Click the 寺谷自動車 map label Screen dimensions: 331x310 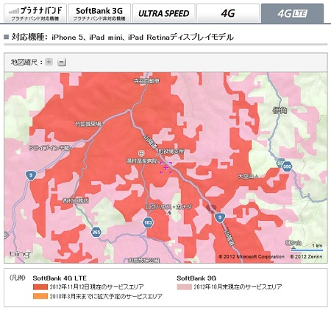tap(146, 81)
